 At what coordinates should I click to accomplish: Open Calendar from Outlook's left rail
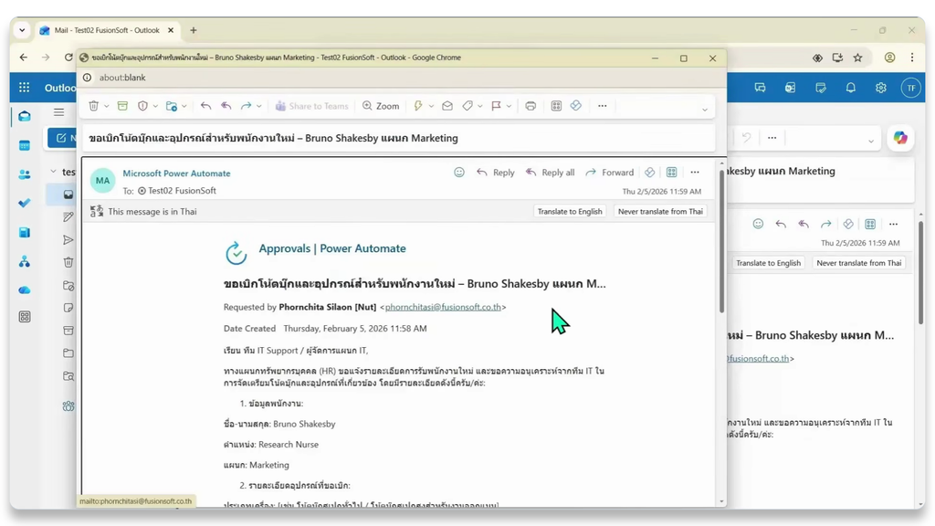[25, 145]
